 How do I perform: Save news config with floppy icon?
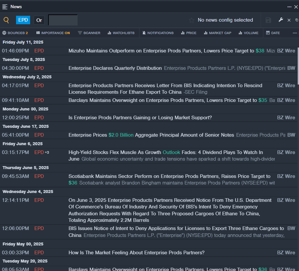click(268, 20)
